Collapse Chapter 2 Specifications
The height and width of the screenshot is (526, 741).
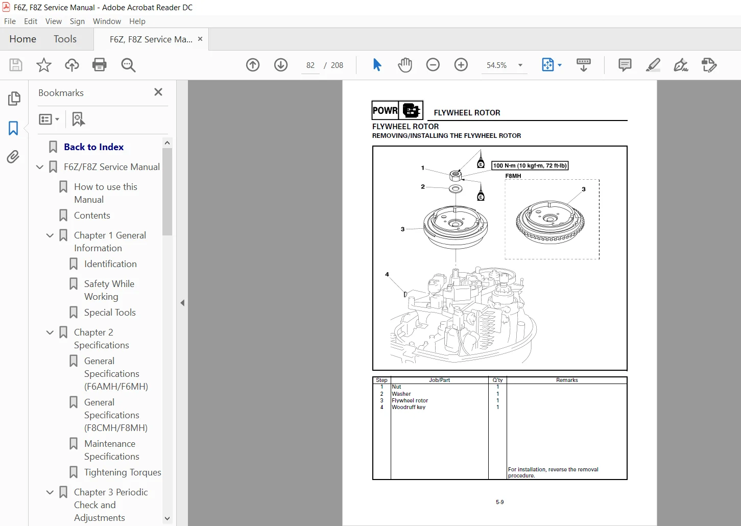[x=50, y=332]
